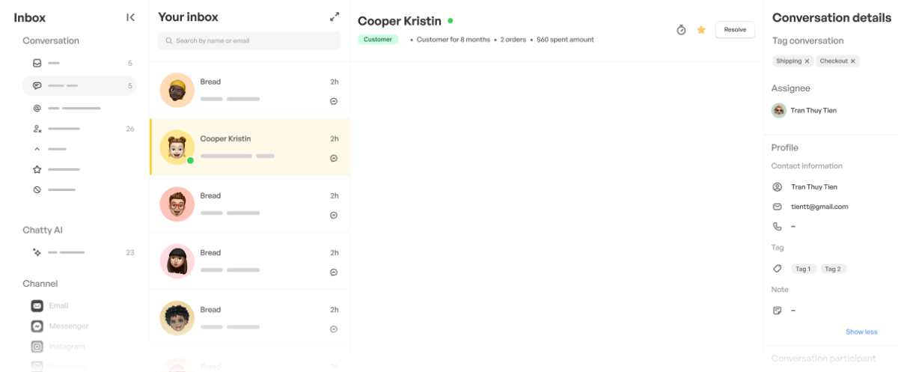The width and height of the screenshot is (898, 372).
Task: Click Show less link in Profile
Action: (x=861, y=332)
